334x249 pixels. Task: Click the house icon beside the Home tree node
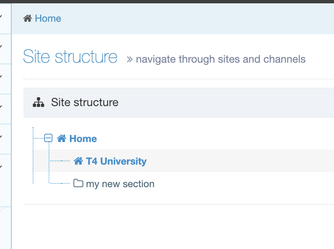pyautogui.click(x=62, y=138)
